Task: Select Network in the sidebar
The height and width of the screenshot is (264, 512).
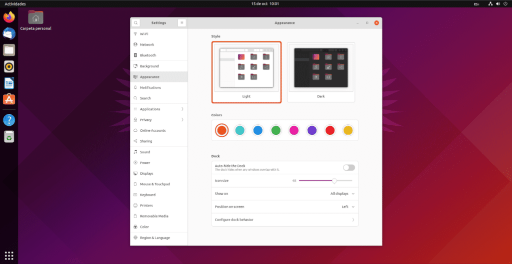Action: click(159, 44)
